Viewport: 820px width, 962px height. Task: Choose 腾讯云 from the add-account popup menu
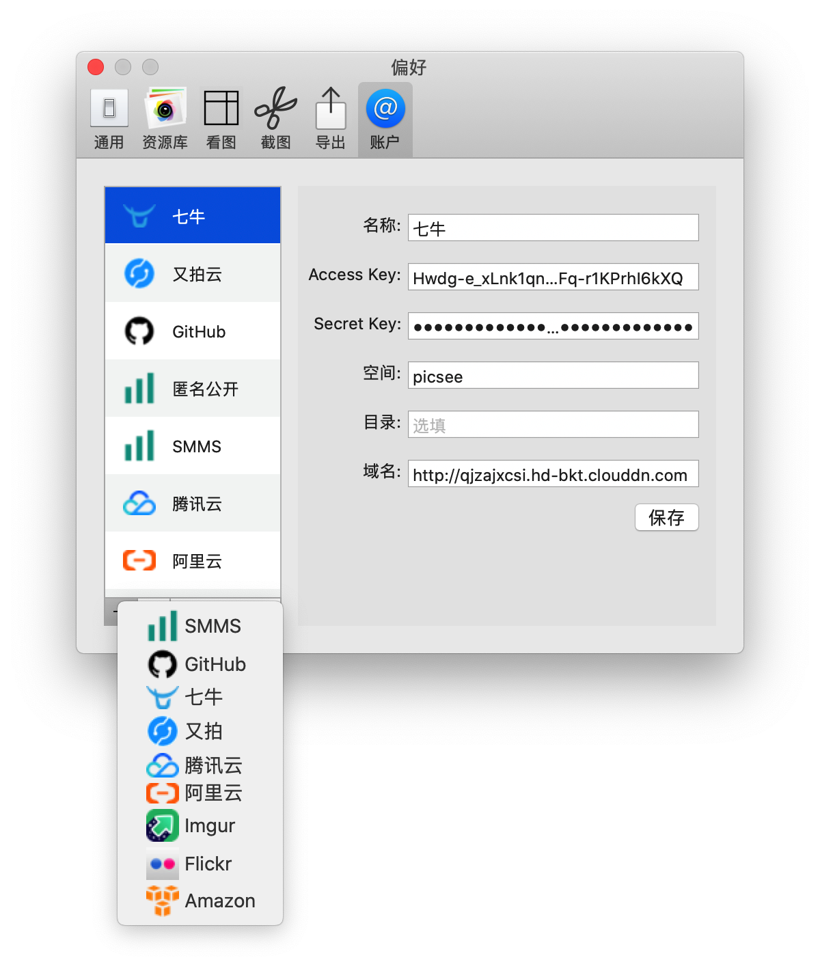point(200,765)
